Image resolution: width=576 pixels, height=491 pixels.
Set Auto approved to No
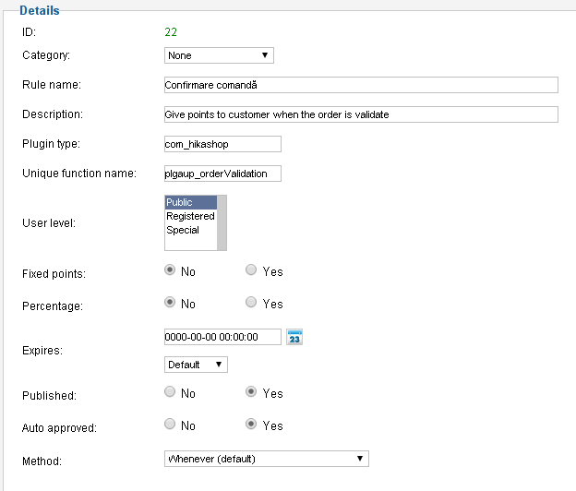[x=170, y=425]
